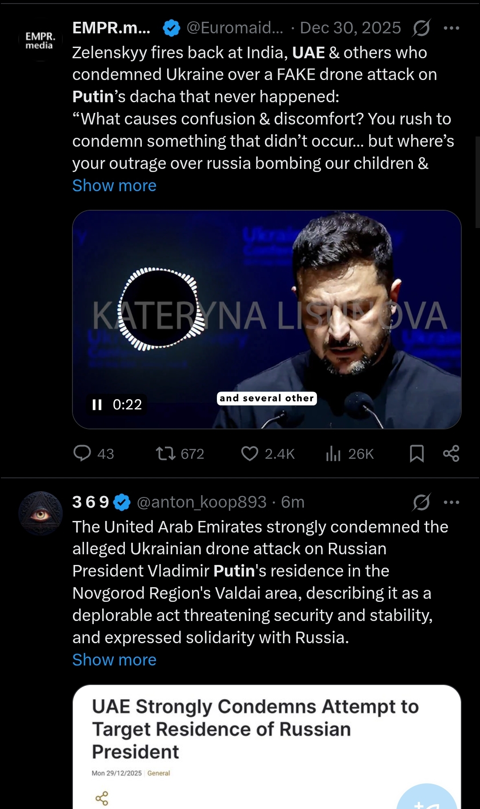The image size is (480, 809).
Task: Open EMPR.media profile avatar
Action: tap(40, 41)
